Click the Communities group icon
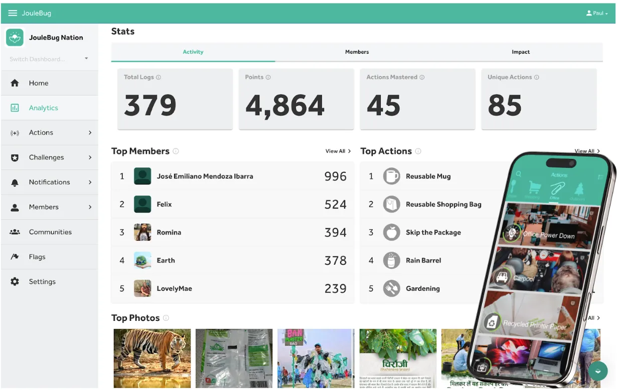 point(15,232)
